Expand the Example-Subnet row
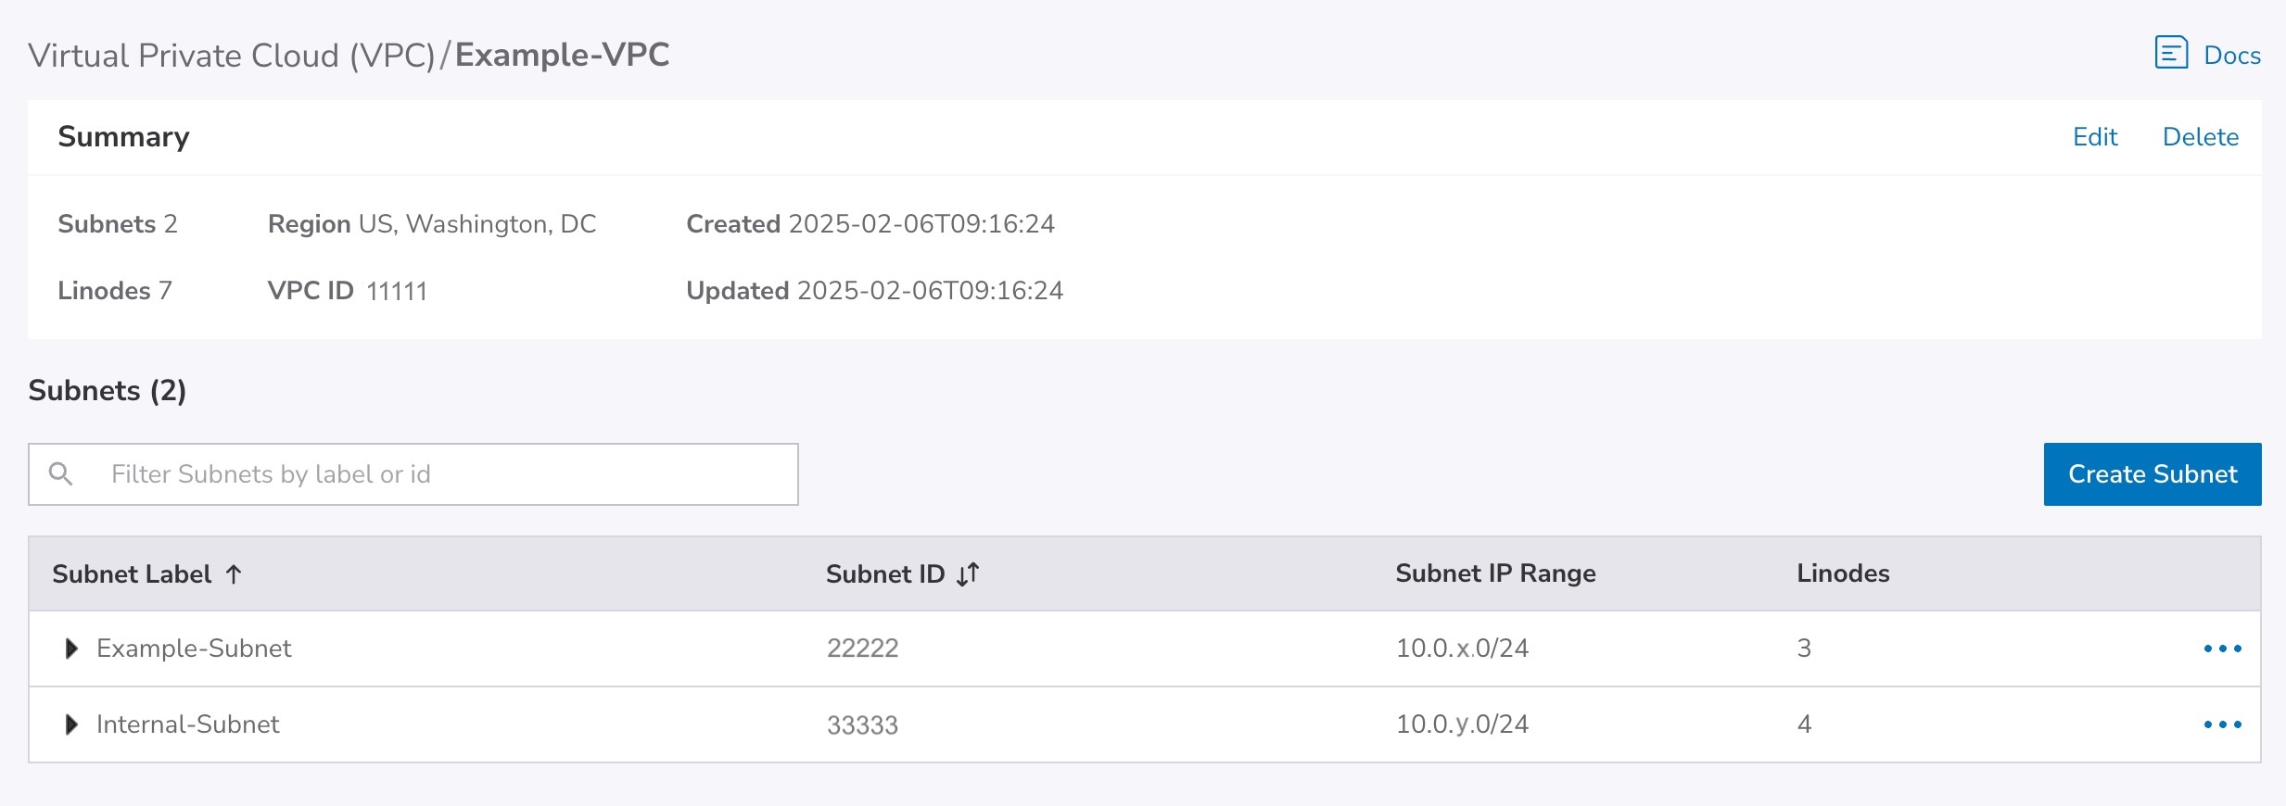Screen dimensions: 2286x806 tap(71, 649)
